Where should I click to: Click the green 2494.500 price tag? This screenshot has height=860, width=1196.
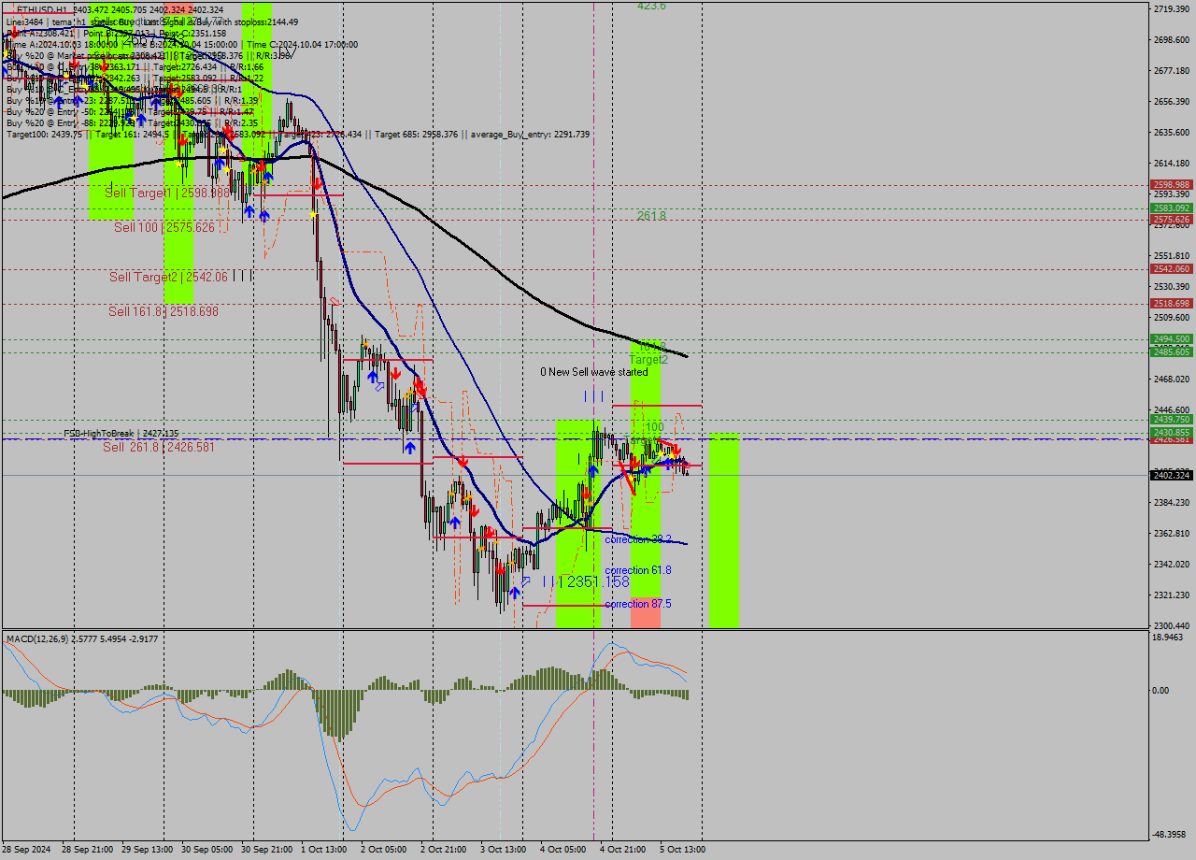(x=1172, y=339)
